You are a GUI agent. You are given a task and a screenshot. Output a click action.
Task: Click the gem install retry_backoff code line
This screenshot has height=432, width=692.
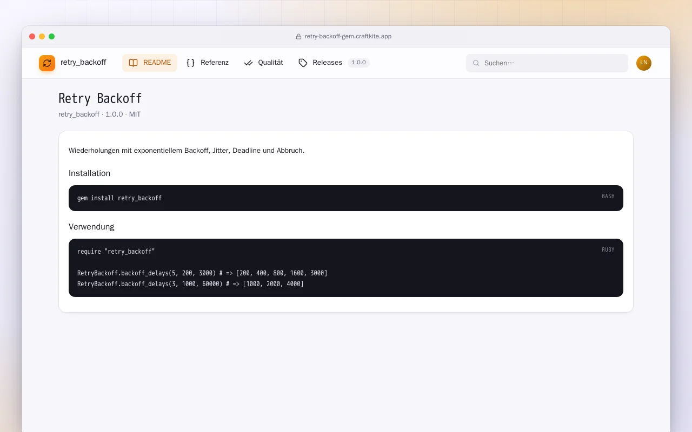tap(119, 198)
